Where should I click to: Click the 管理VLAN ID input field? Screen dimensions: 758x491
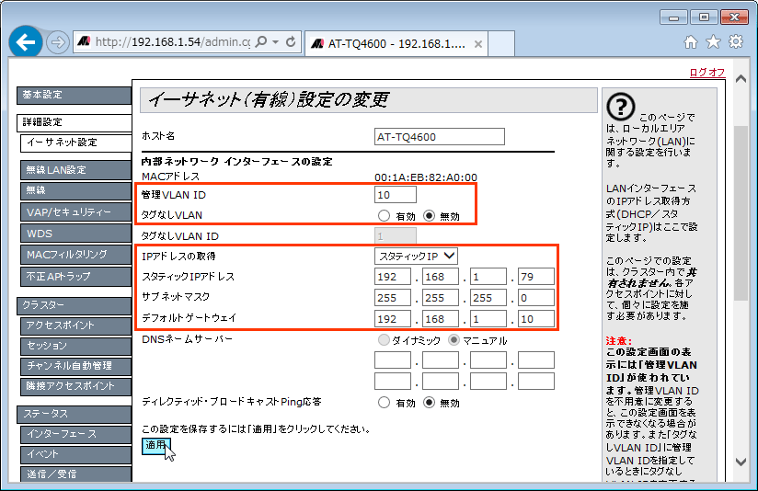click(x=396, y=195)
